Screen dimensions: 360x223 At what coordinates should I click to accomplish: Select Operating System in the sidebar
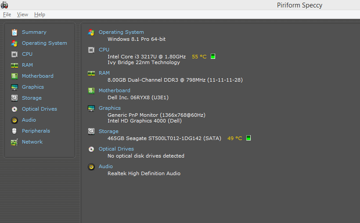coord(44,43)
